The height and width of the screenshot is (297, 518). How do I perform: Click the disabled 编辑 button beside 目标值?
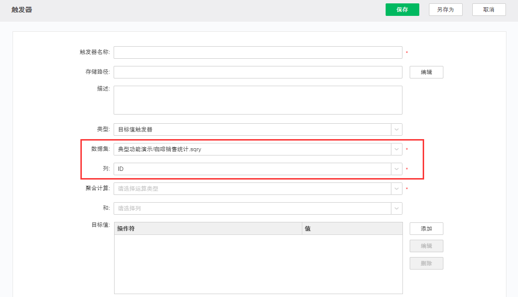click(426, 245)
